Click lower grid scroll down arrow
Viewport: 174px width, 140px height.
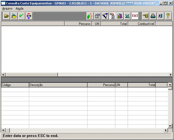tap(170, 126)
